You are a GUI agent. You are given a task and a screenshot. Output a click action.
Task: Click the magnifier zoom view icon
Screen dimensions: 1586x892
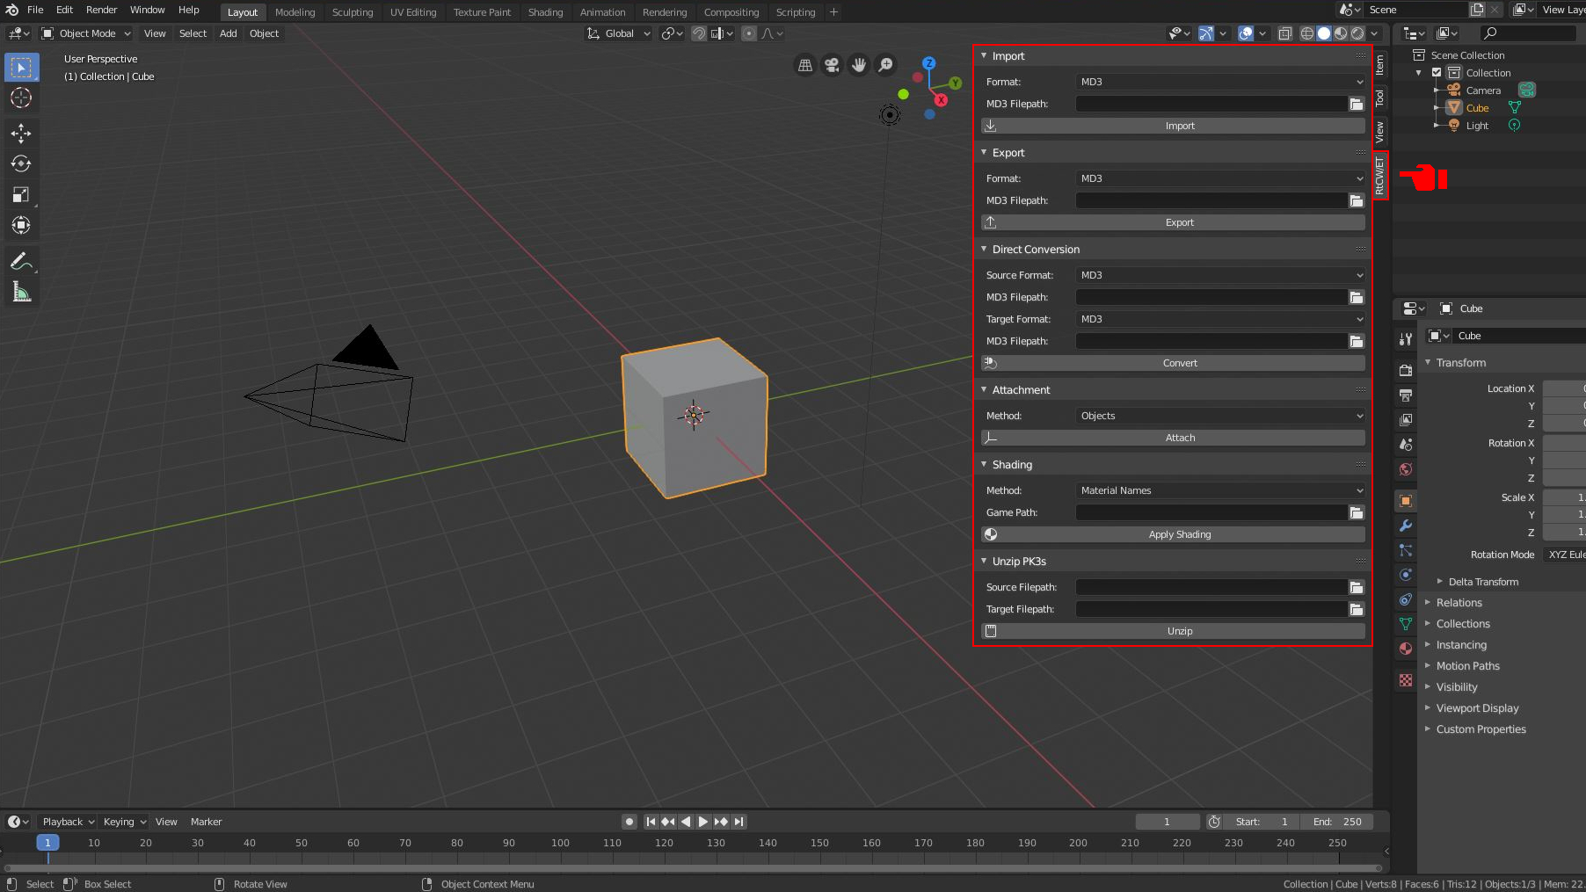pos(886,65)
